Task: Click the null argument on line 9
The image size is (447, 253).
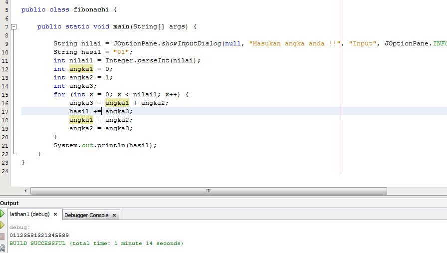Action: (x=232, y=43)
